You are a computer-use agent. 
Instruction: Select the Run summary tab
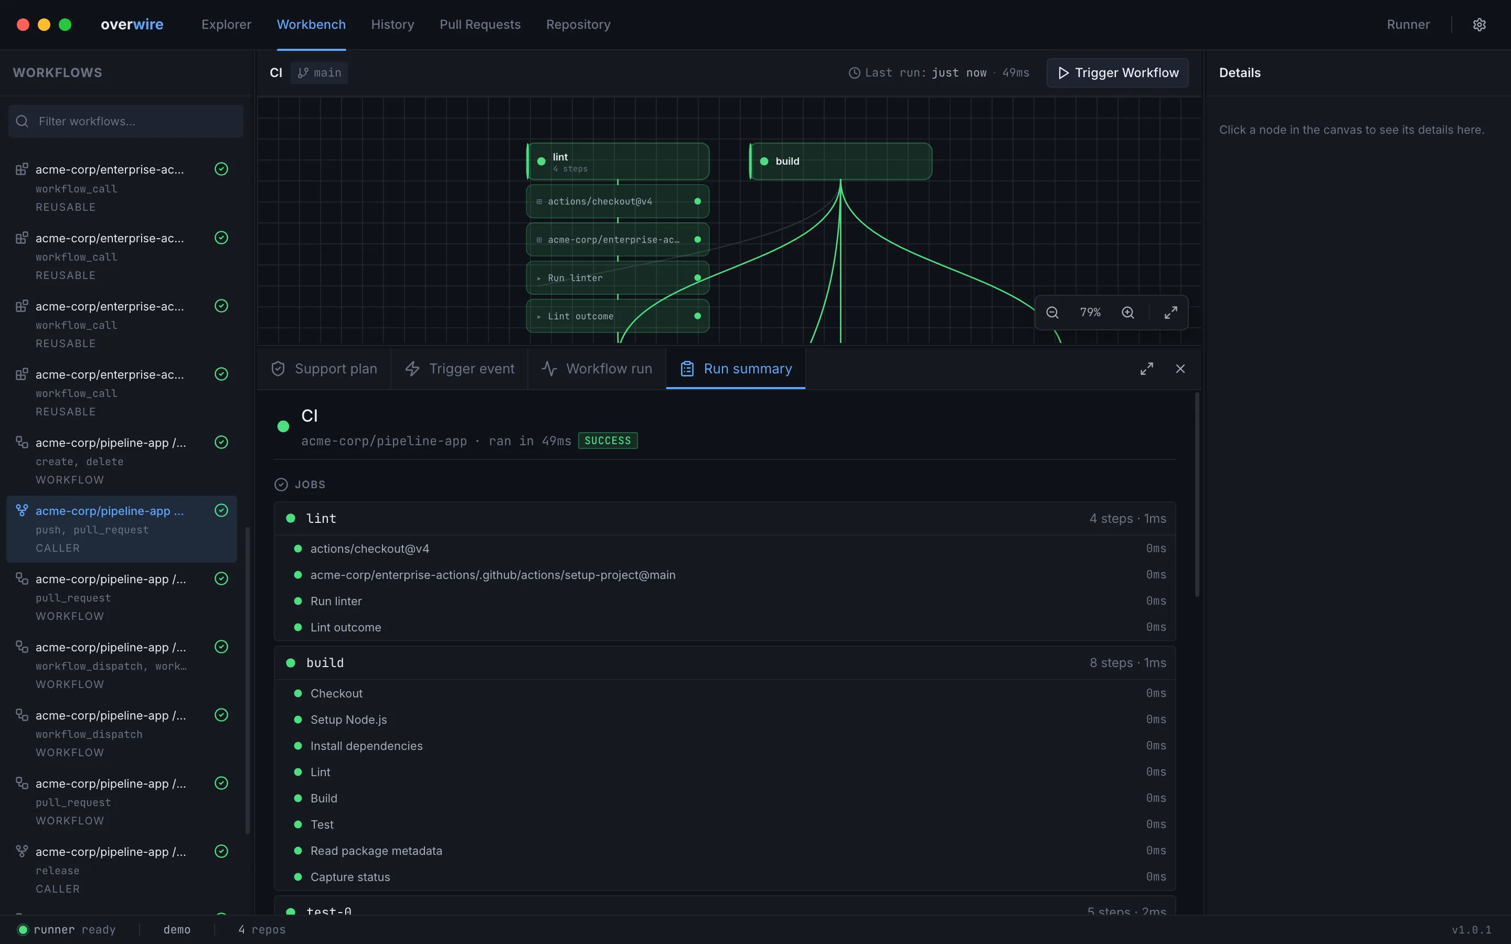coord(736,369)
